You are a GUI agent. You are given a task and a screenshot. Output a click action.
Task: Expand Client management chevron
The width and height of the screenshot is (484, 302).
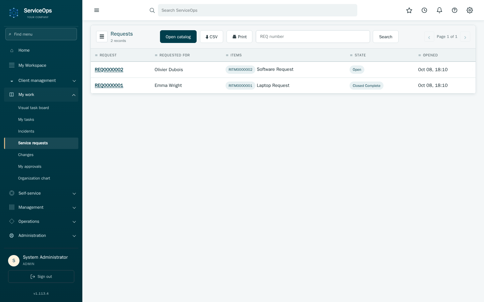coord(74,81)
